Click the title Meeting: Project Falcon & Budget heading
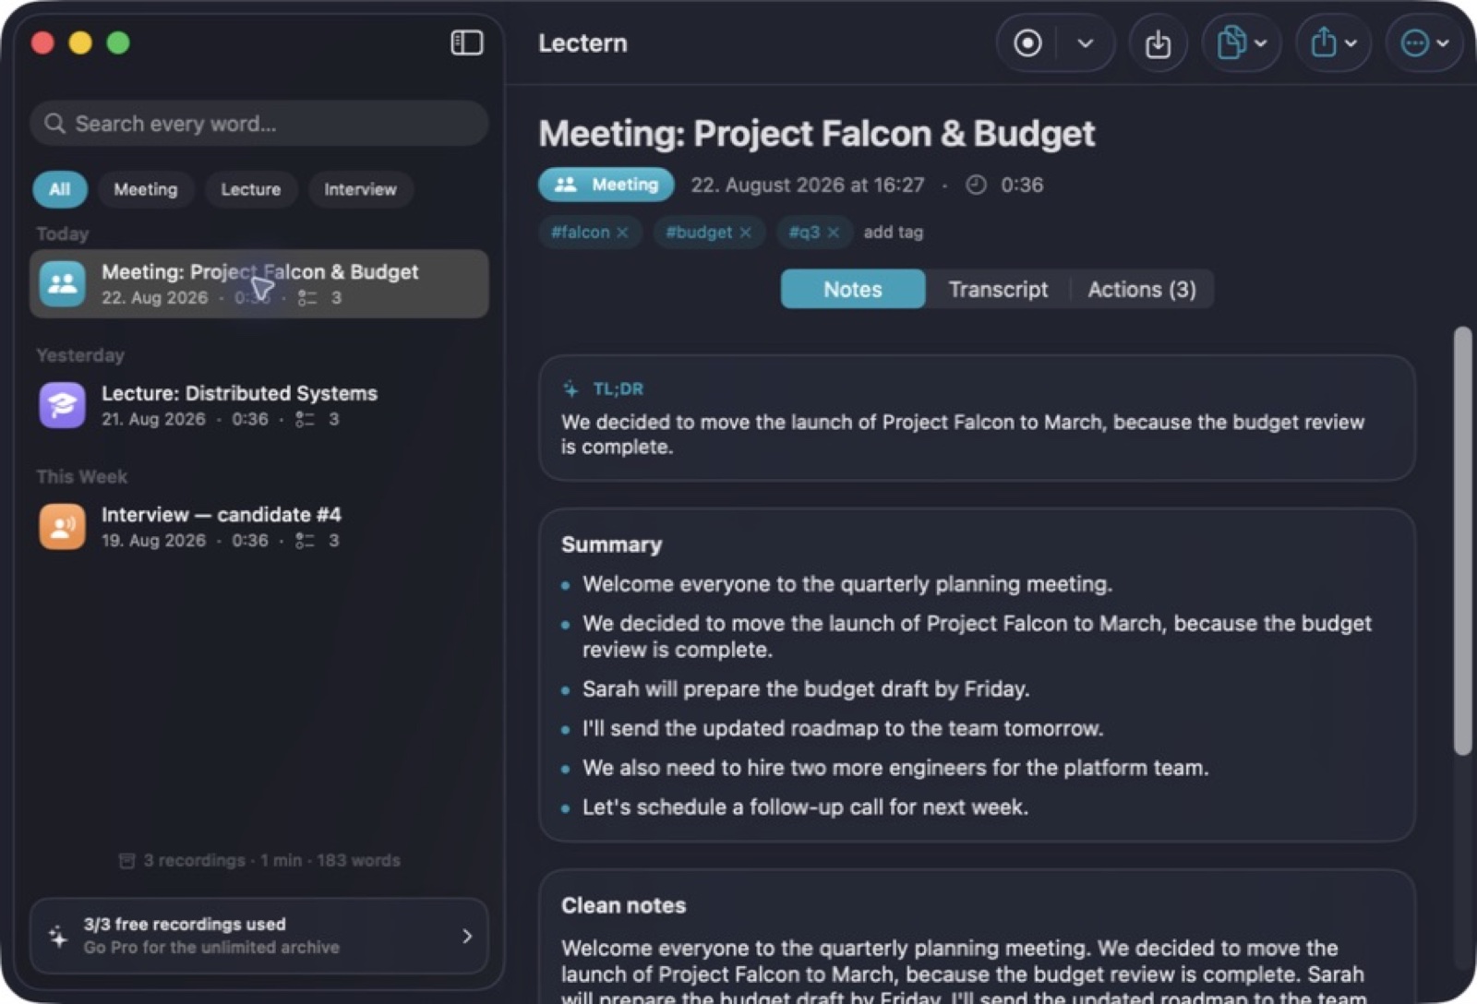The width and height of the screenshot is (1477, 1004). tap(817, 134)
